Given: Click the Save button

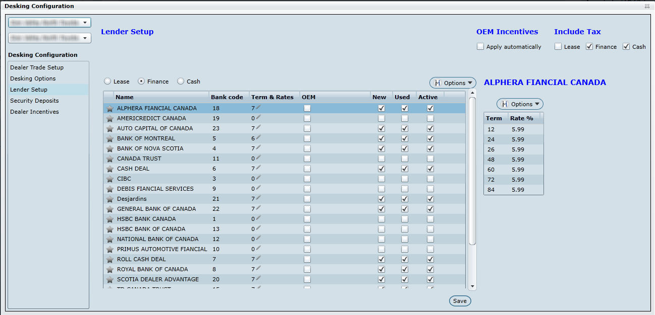Looking at the screenshot, I should coord(460,301).
